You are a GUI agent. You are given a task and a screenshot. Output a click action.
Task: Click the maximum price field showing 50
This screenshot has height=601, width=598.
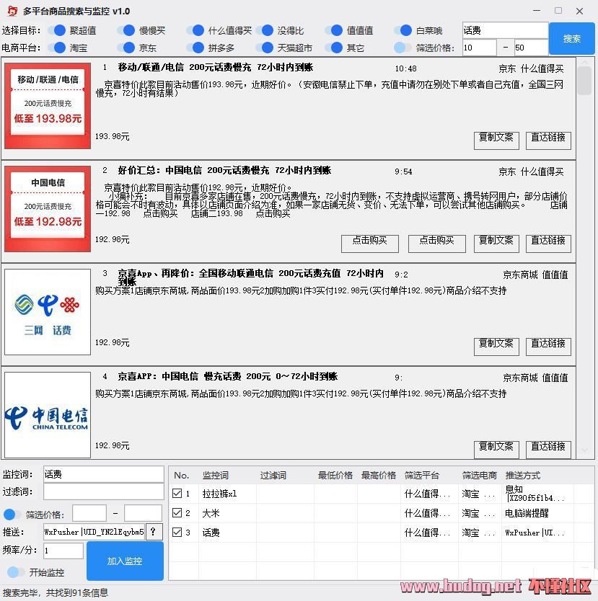[x=531, y=48]
